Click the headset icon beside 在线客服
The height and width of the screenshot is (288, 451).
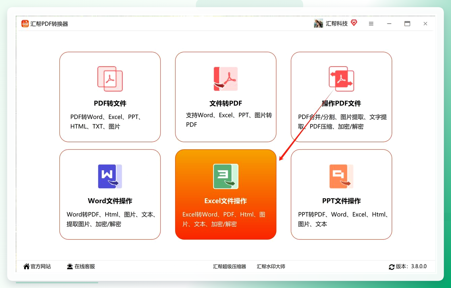(70, 266)
